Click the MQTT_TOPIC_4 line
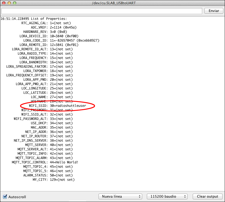225x202 pixels. (48, 167)
